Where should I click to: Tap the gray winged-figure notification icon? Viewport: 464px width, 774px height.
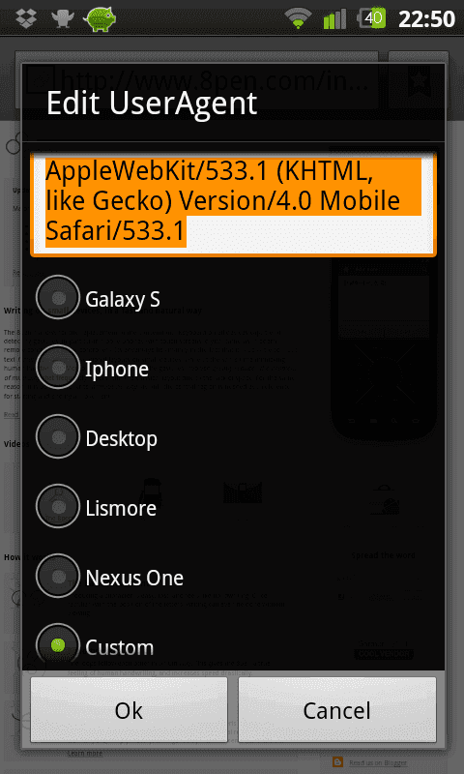point(63,18)
